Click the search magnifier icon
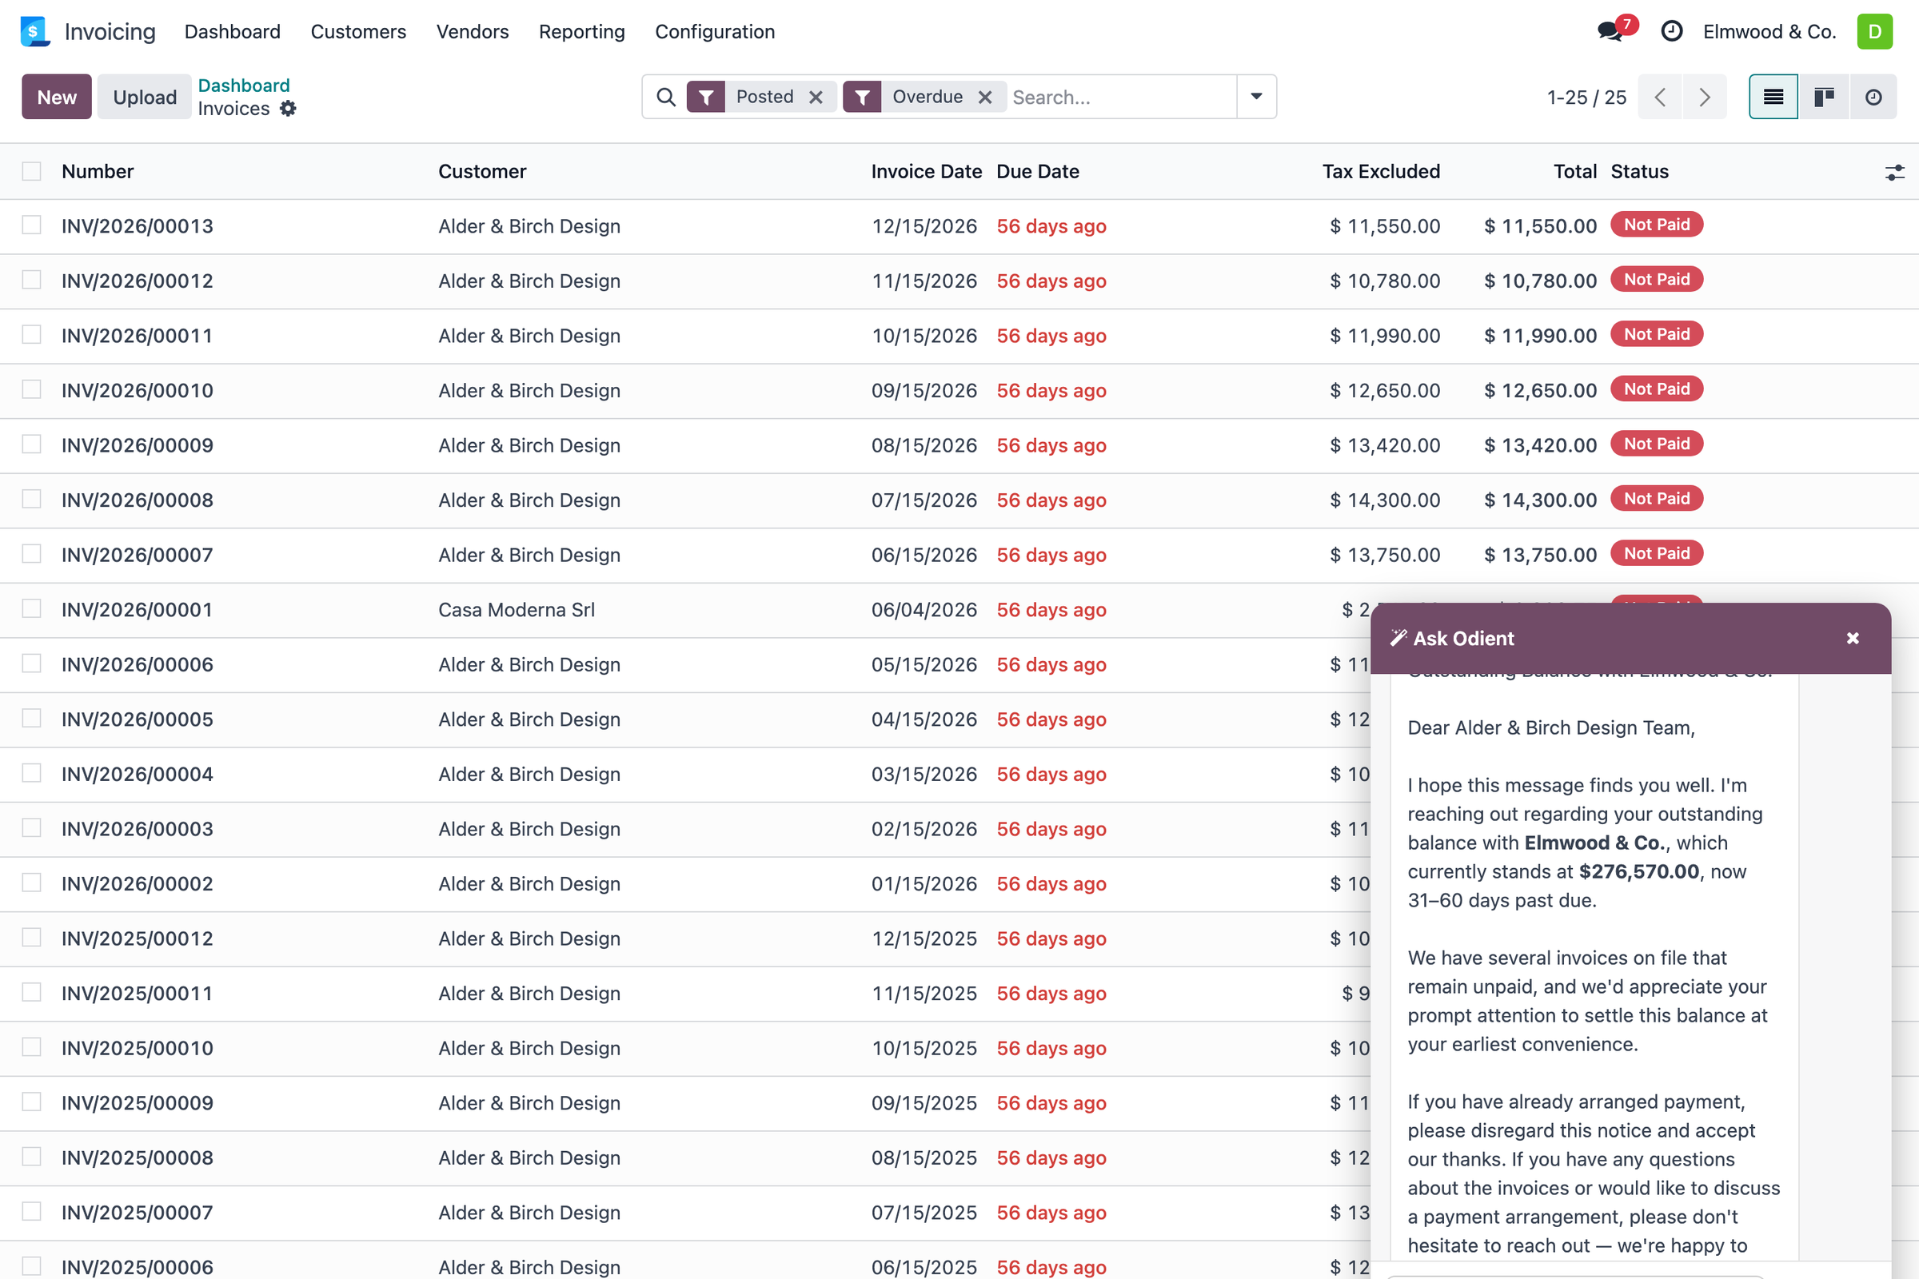Image resolution: width=1919 pixels, height=1279 pixels. pos(666,97)
